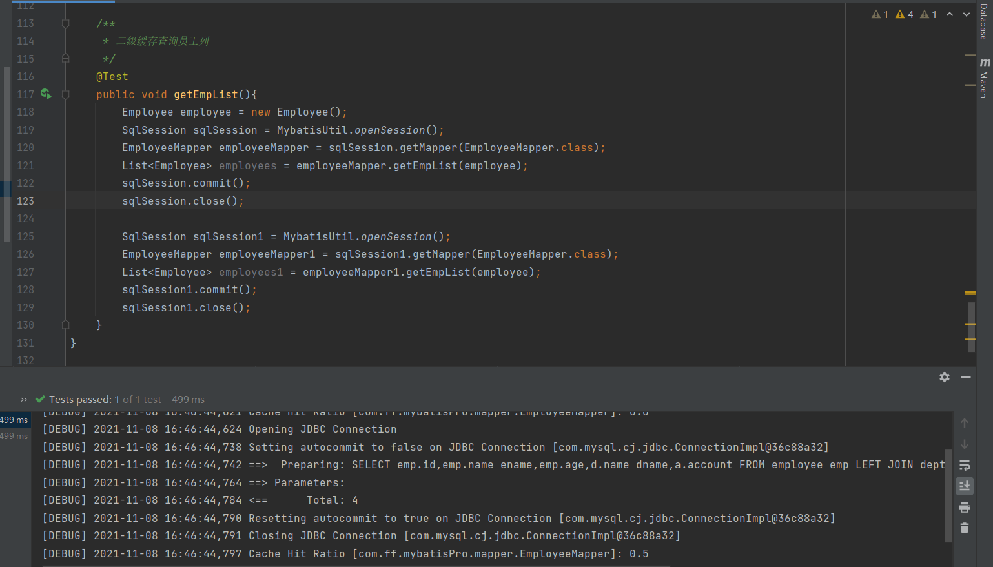Click the editor vertical scrollbar thumb
Image resolution: width=993 pixels, height=567 pixels.
tap(971, 327)
